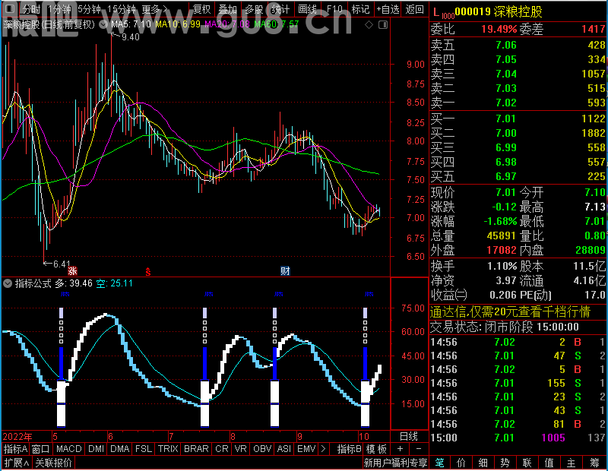Select the 指标B indicator group tab
The height and width of the screenshot is (471, 608).
(x=349, y=449)
